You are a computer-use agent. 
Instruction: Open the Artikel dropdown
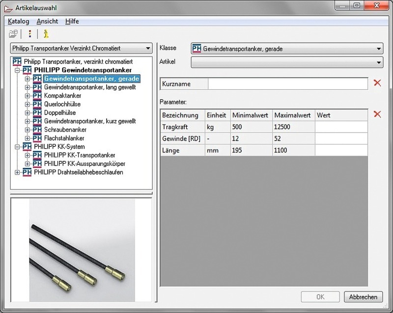(379, 63)
